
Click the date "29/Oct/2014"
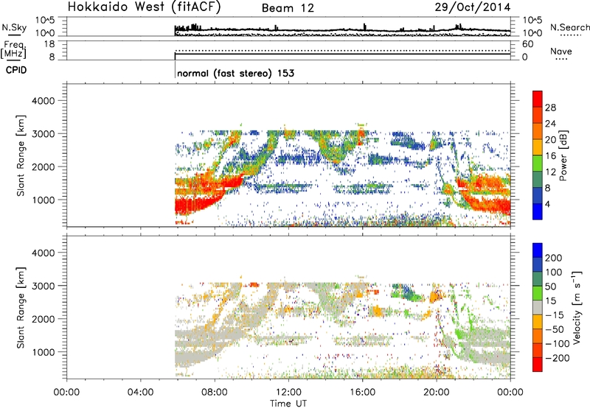473,7
